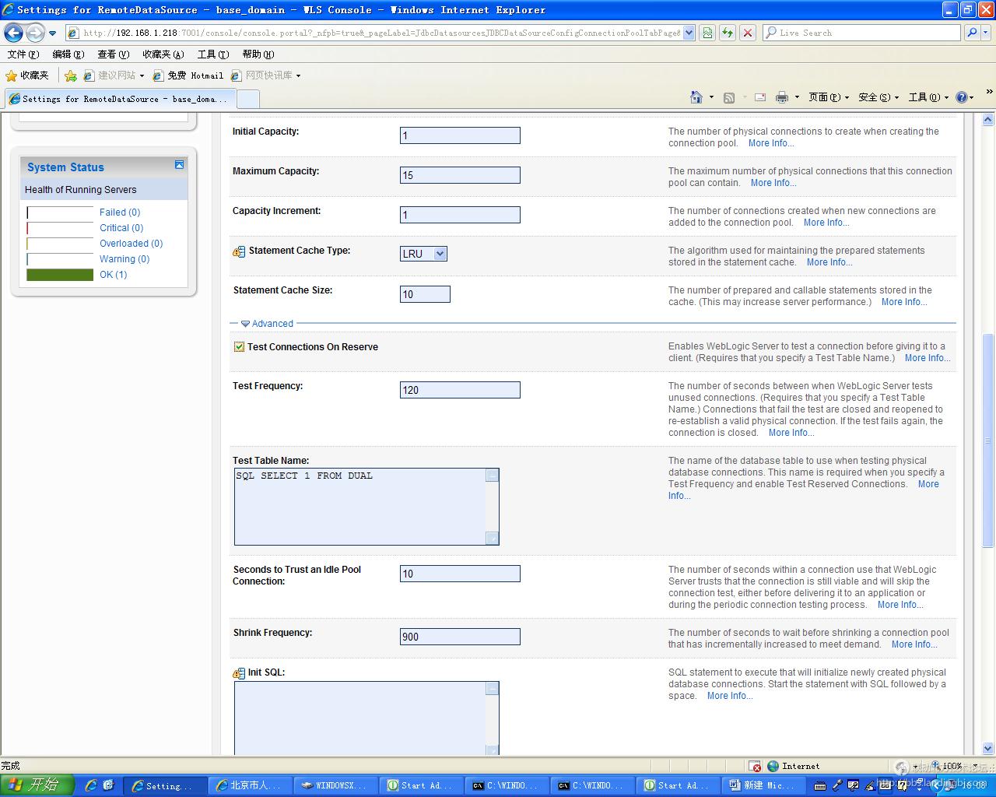This screenshot has width=996, height=797.
Task: Collapse the System Status panel icon
Action: coord(179,165)
